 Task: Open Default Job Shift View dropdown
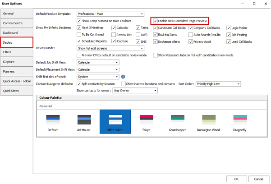[x=98, y=62]
